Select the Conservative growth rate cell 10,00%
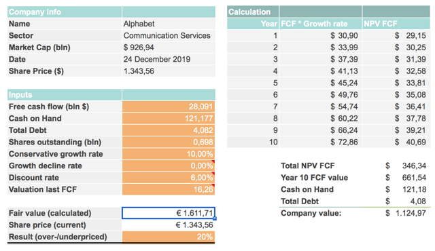Screen dimensions: 435x251 pyautogui.click(x=169, y=154)
